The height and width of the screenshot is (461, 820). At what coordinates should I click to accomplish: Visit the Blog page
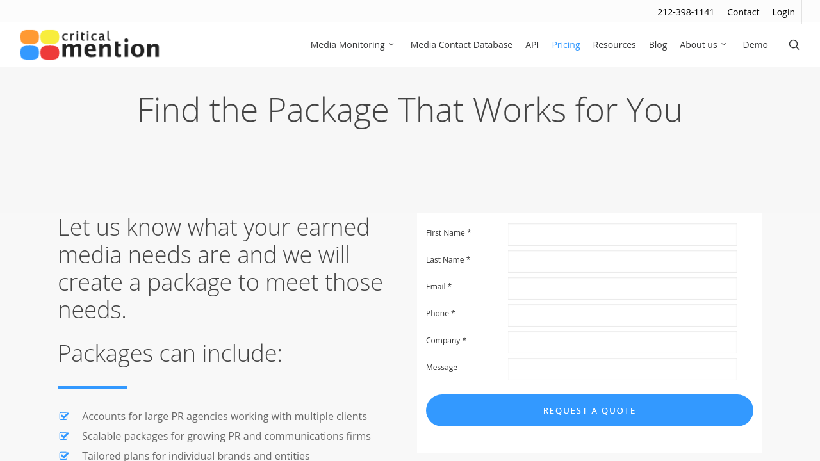pos(658,45)
